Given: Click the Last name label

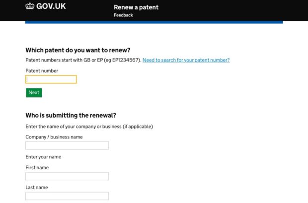Looking at the screenshot, I should click(x=37, y=188).
